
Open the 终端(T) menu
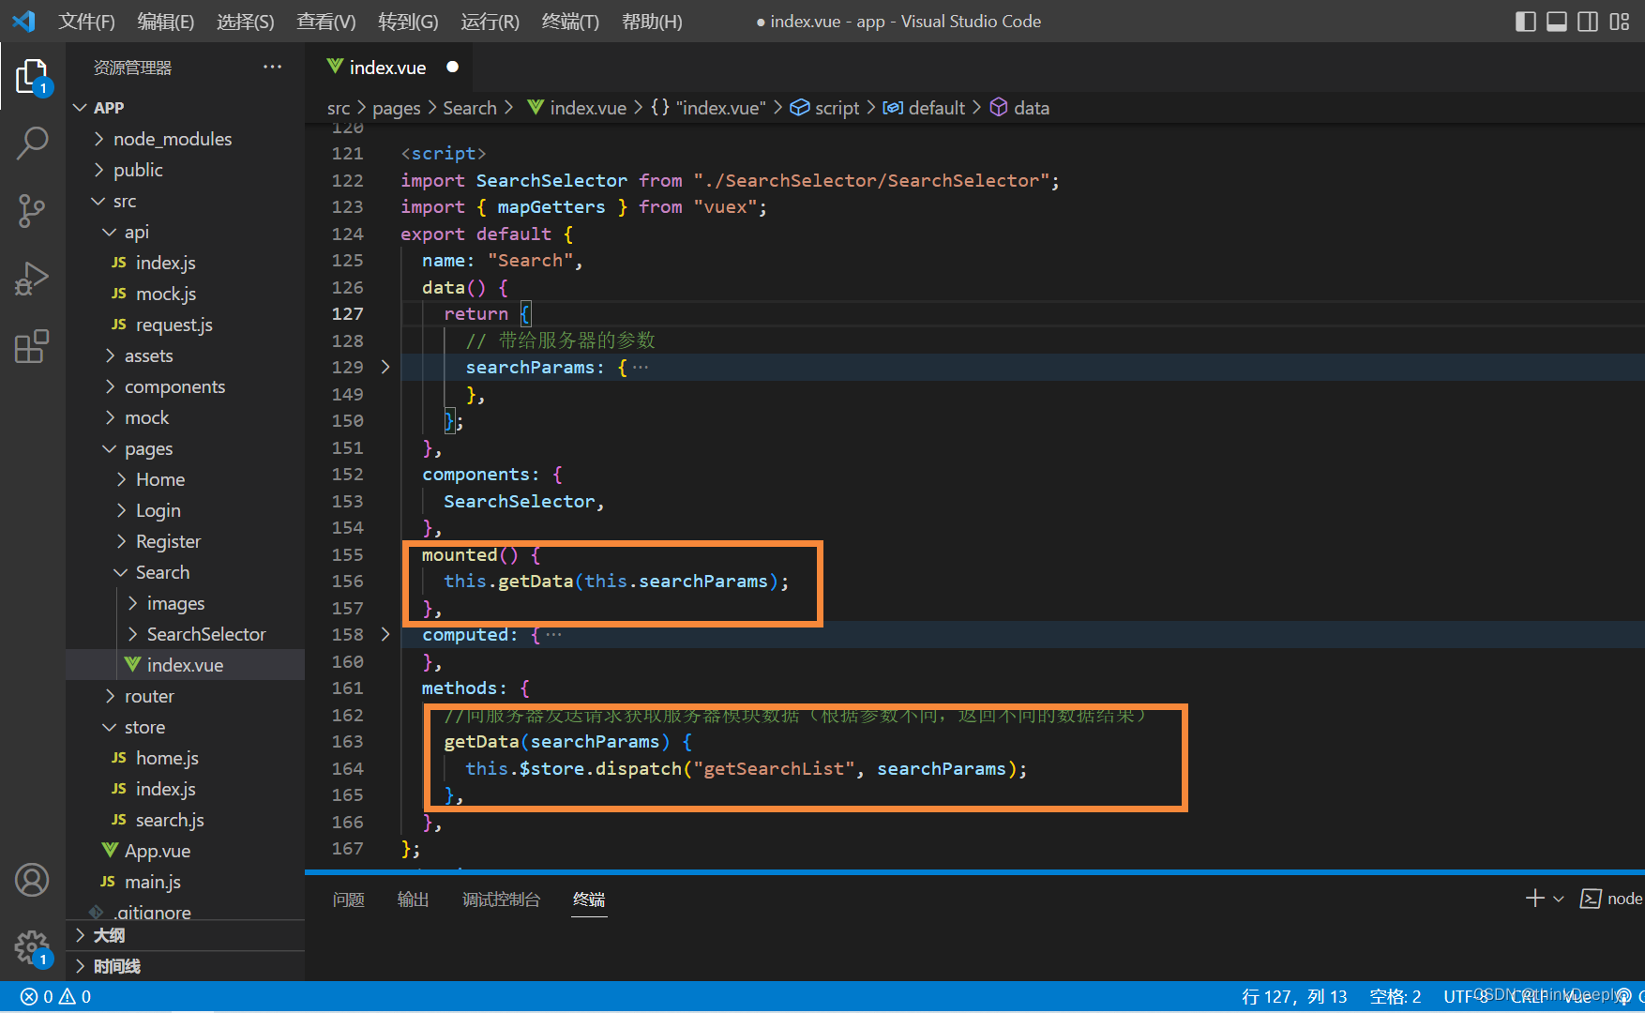coord(570,22)
